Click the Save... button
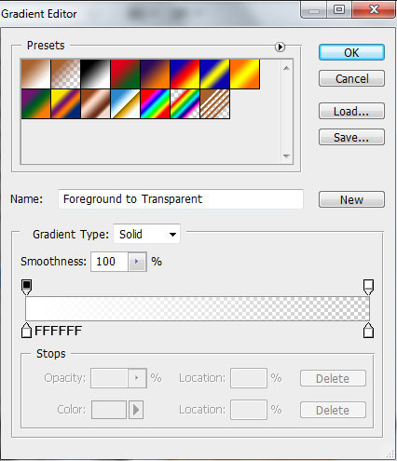Viewport: 397px width, 461px height. click(351, 137)
